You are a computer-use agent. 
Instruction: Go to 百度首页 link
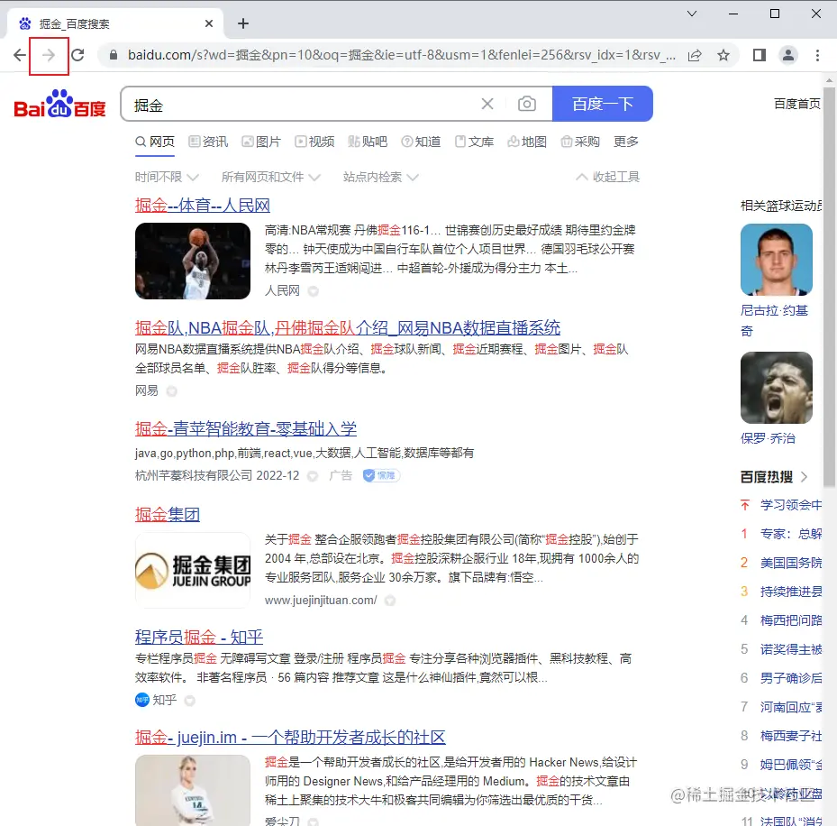coord(797,104)
